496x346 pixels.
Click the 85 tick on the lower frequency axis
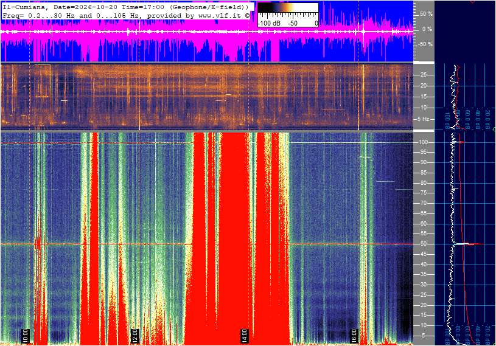[x=423, y=173]
